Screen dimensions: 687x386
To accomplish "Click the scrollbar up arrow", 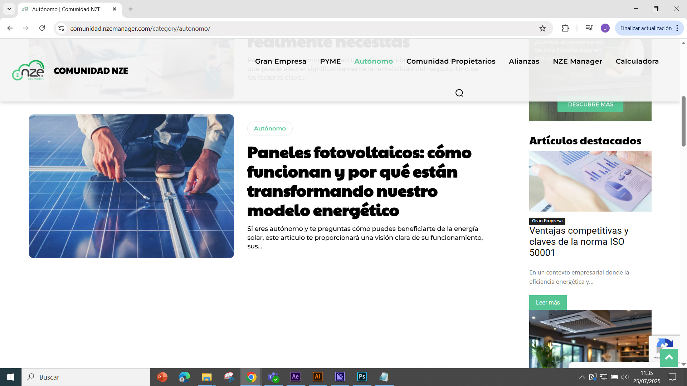I will point(683,43).
